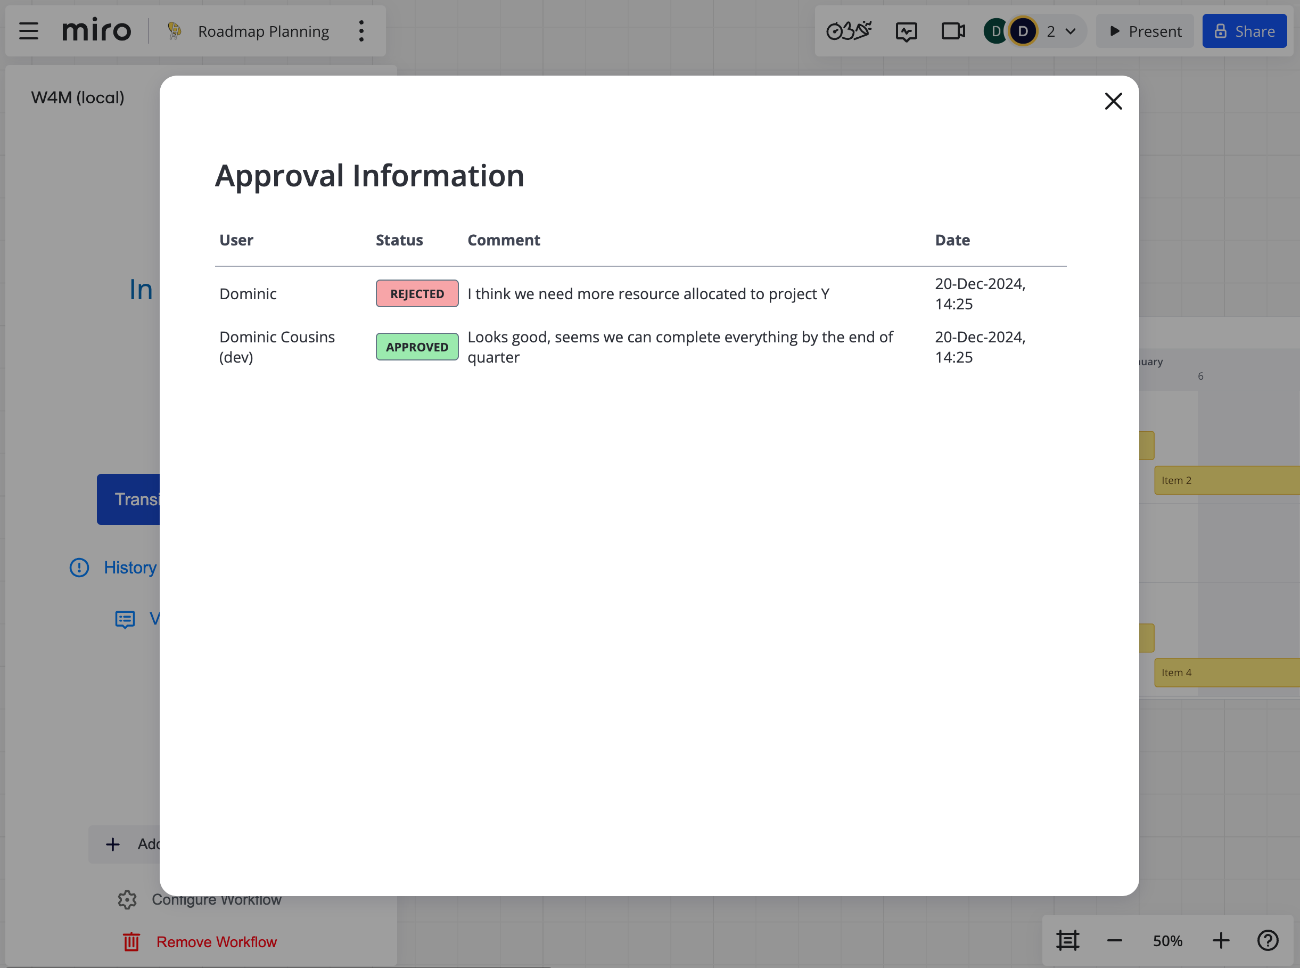Screen dimensions: 1300x968
Task: Close the Approval Information dialog
Action: [1113, 101]
